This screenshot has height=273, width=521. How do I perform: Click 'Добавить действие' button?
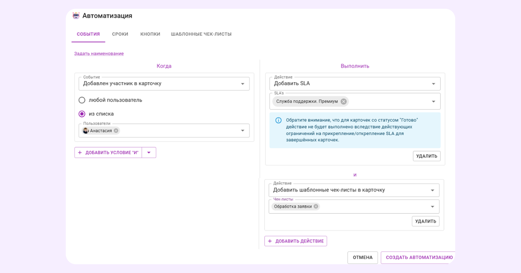pyautogui.click(x=296, y=241)
